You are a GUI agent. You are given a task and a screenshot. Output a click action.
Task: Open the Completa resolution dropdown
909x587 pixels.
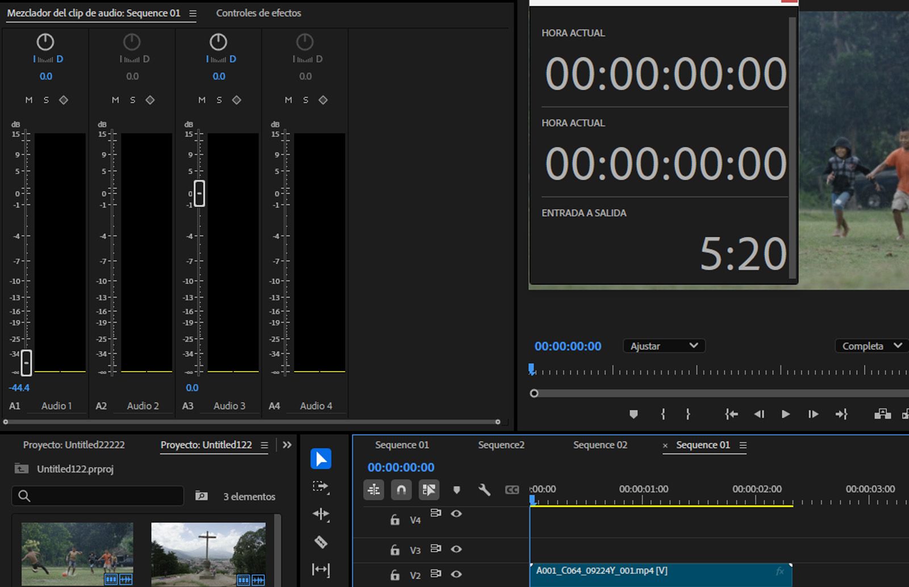(x=872, y=346)
